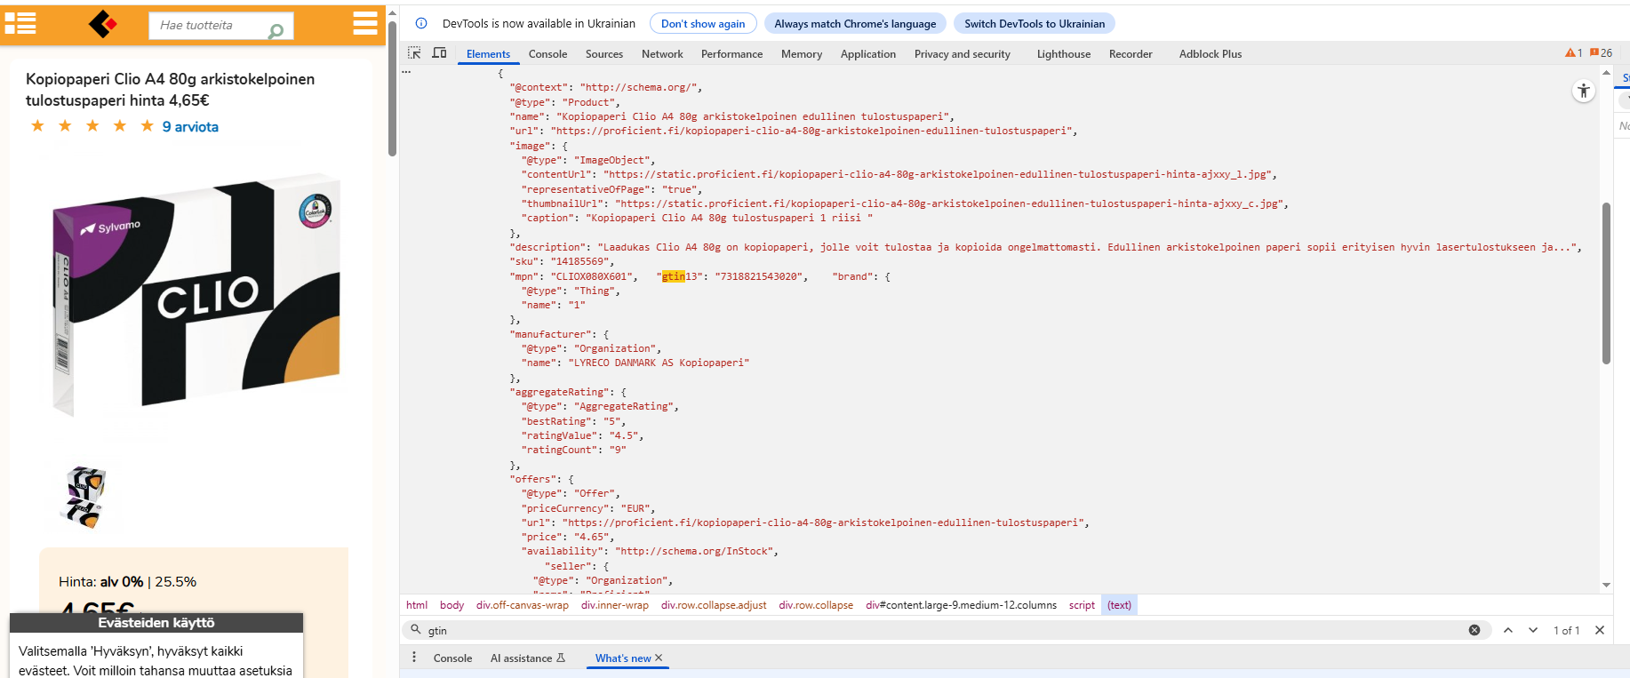
Task: Click the small product thumbnail below the image
Action: [x=85, y=497]
